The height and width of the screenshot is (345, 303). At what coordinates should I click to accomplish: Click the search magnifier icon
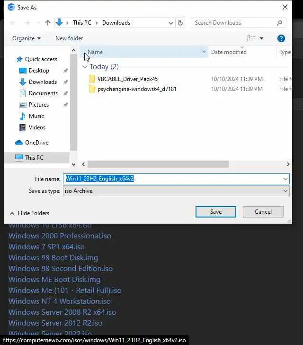coord(279,23)
